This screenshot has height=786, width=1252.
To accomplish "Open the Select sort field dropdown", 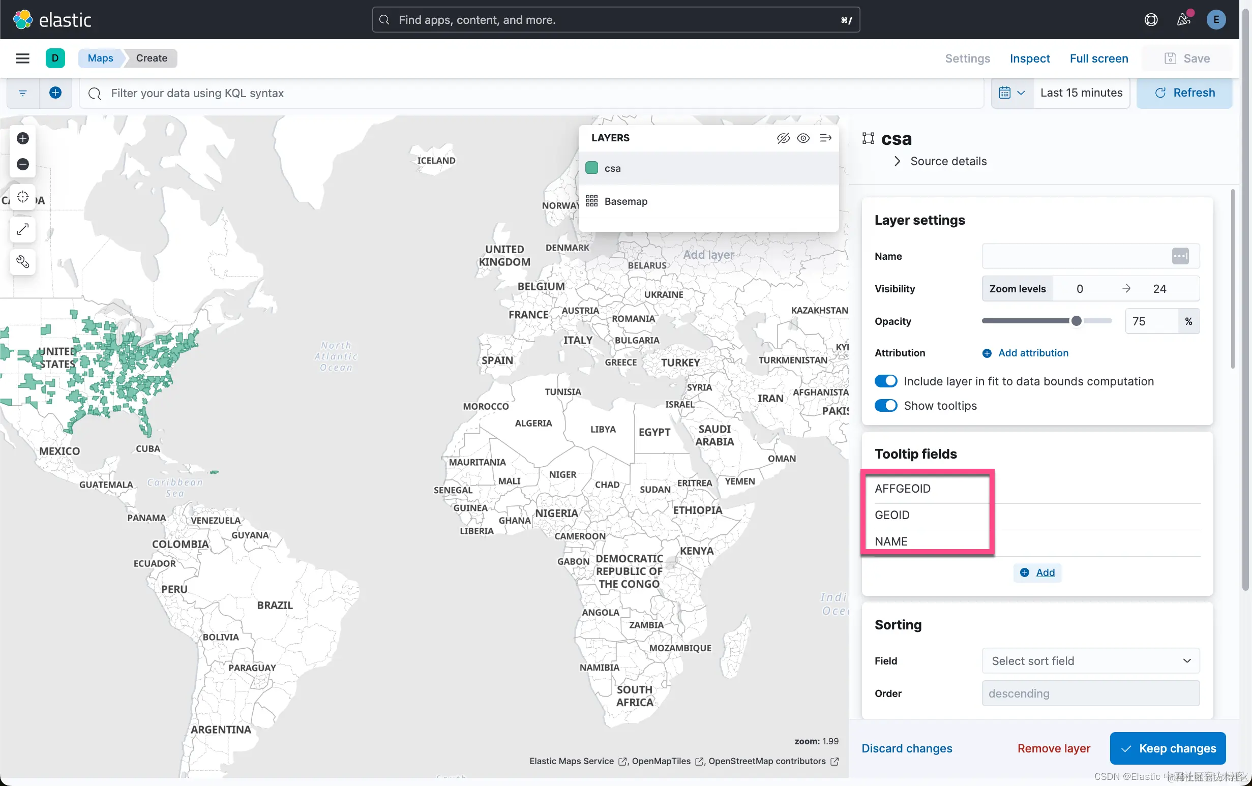I will 1090,661.
